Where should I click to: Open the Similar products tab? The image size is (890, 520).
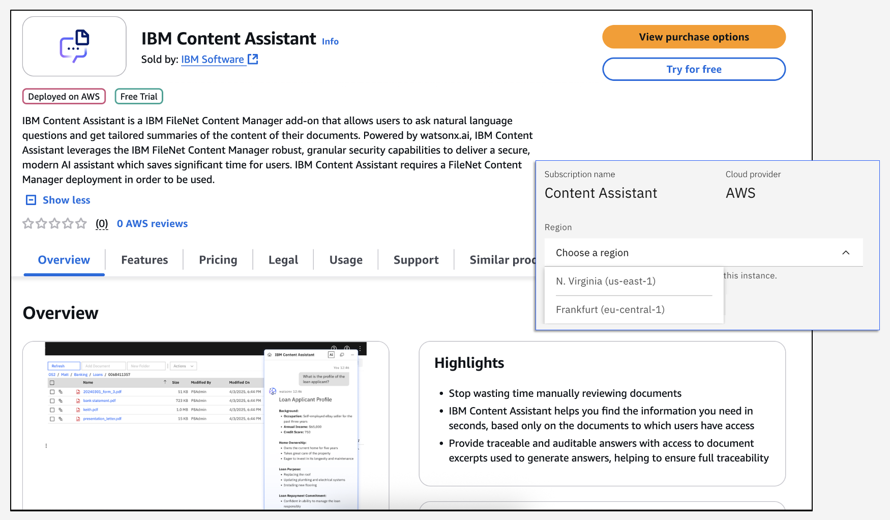(502, 260)
